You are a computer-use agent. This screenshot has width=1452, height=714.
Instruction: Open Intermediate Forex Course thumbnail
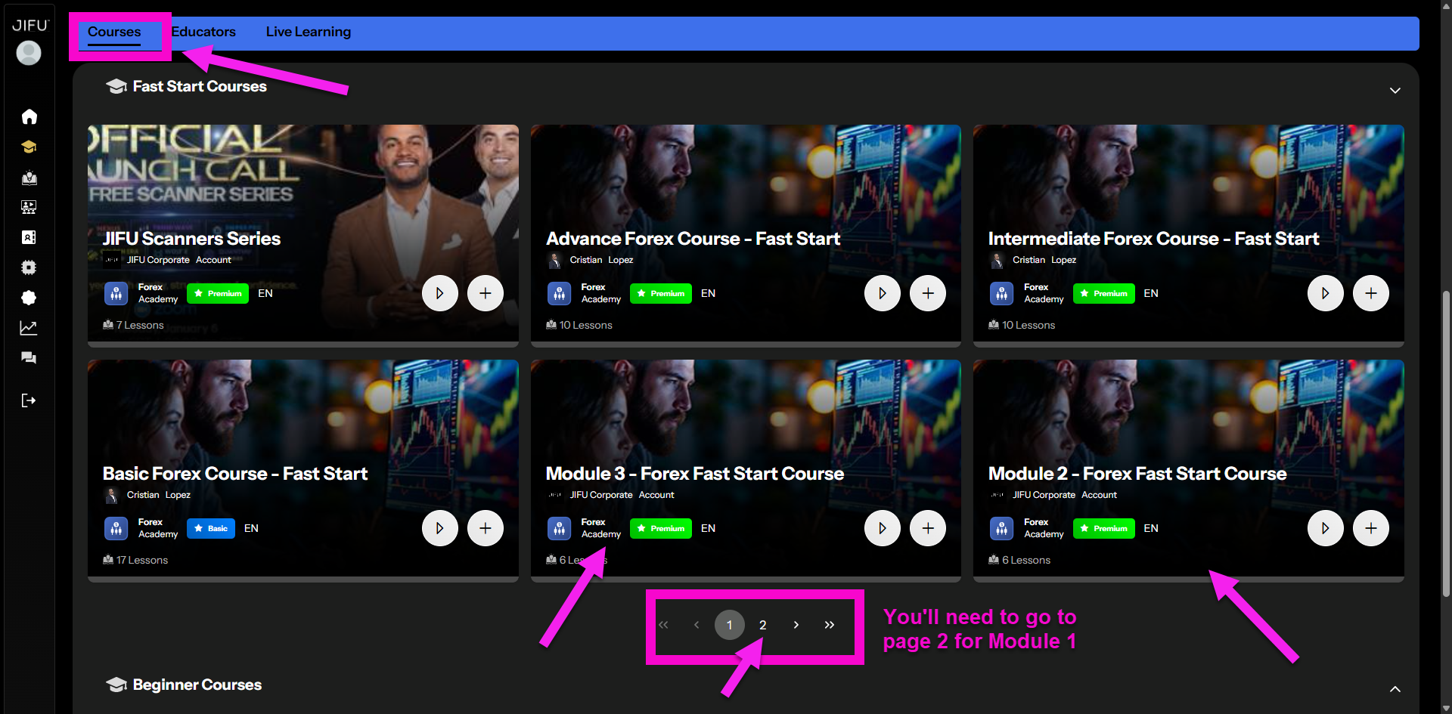(x=1187, y=189)
